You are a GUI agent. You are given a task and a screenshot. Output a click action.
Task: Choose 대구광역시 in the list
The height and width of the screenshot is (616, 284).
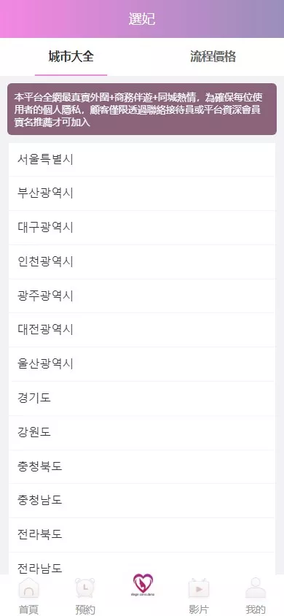click(x=142, y=228)
